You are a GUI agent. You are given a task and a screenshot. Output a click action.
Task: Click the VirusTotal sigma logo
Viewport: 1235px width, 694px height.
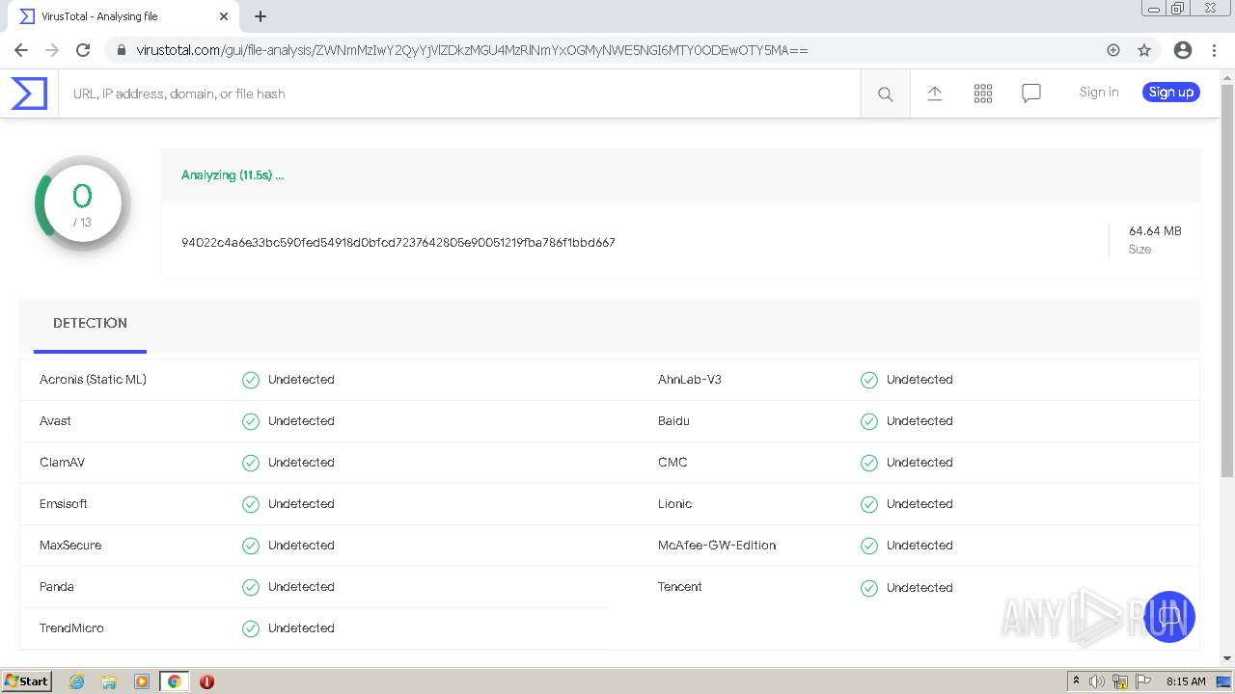click(x=29, y=93)
